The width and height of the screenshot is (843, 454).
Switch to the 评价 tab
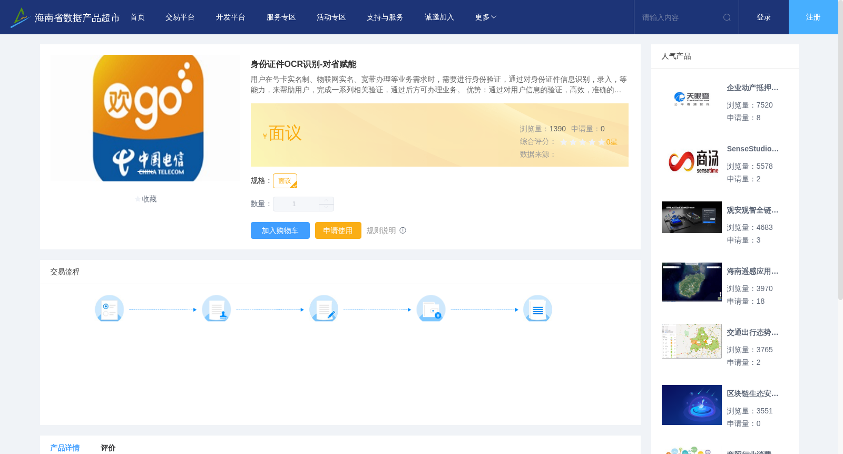(x=108, y=448)
